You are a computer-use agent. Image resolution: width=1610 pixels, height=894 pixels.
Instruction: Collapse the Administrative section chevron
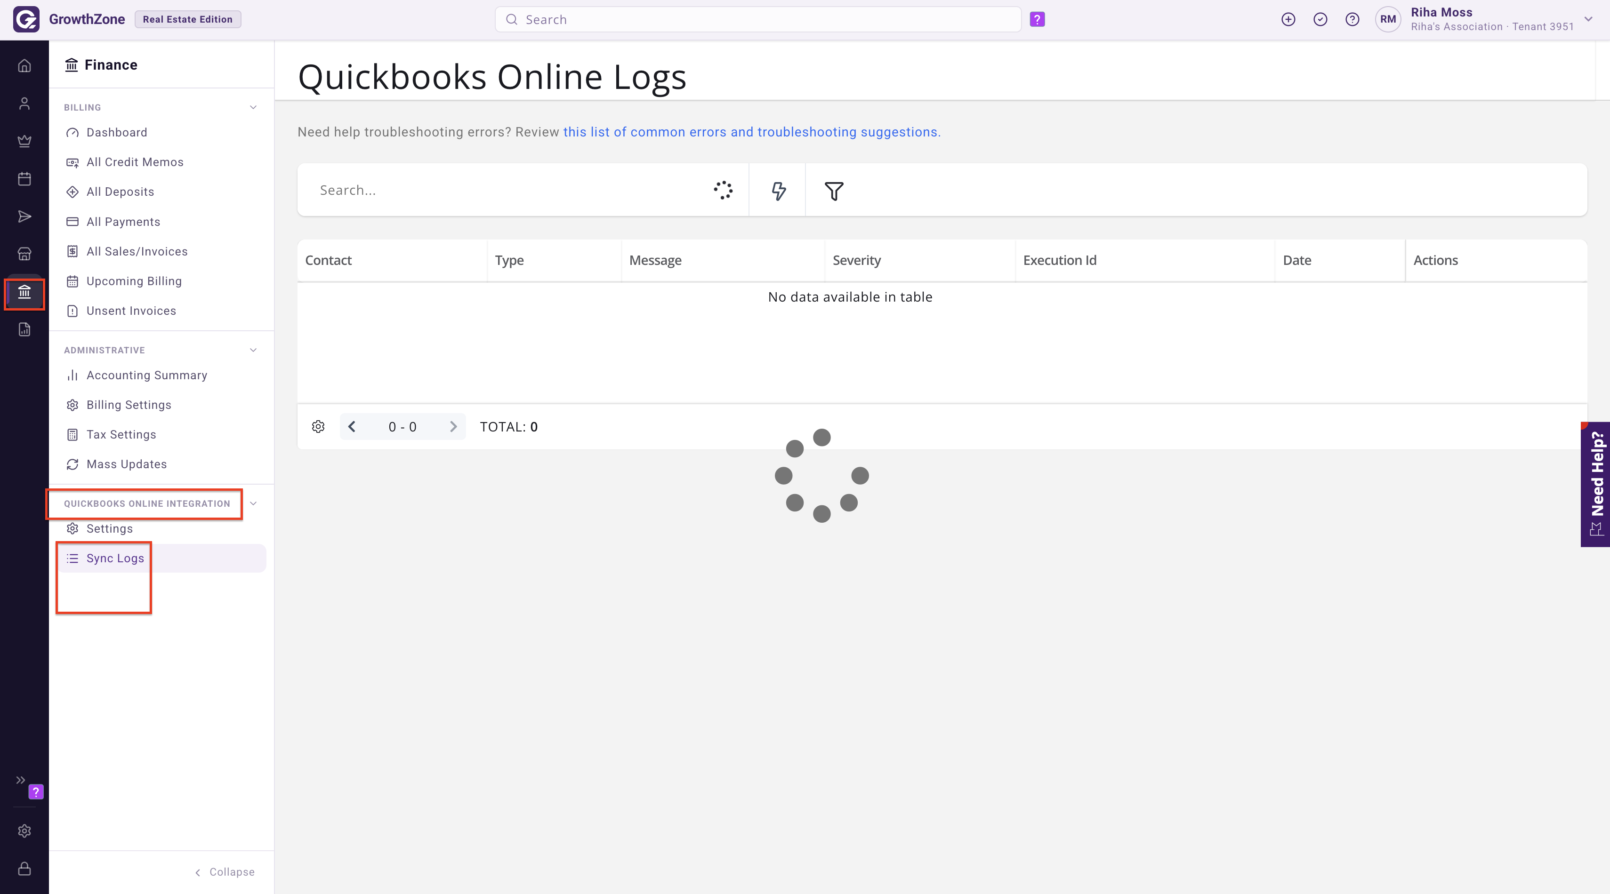253,350
